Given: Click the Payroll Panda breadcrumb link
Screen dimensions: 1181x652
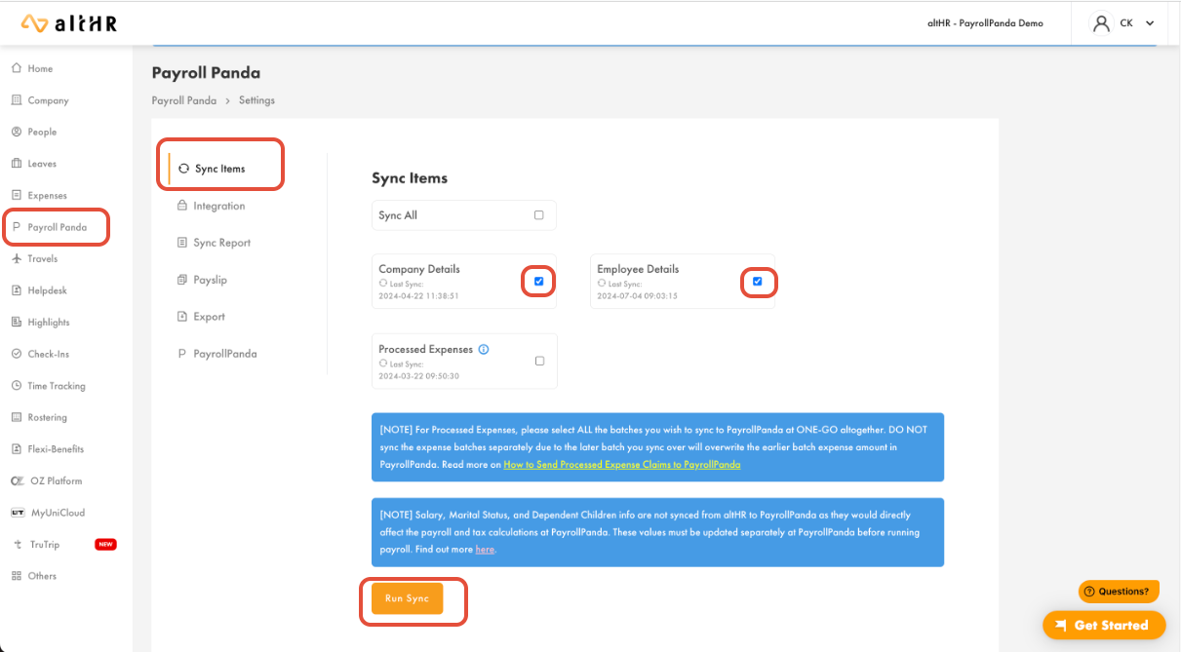Looking at the screenshot, I should point(184,100).
